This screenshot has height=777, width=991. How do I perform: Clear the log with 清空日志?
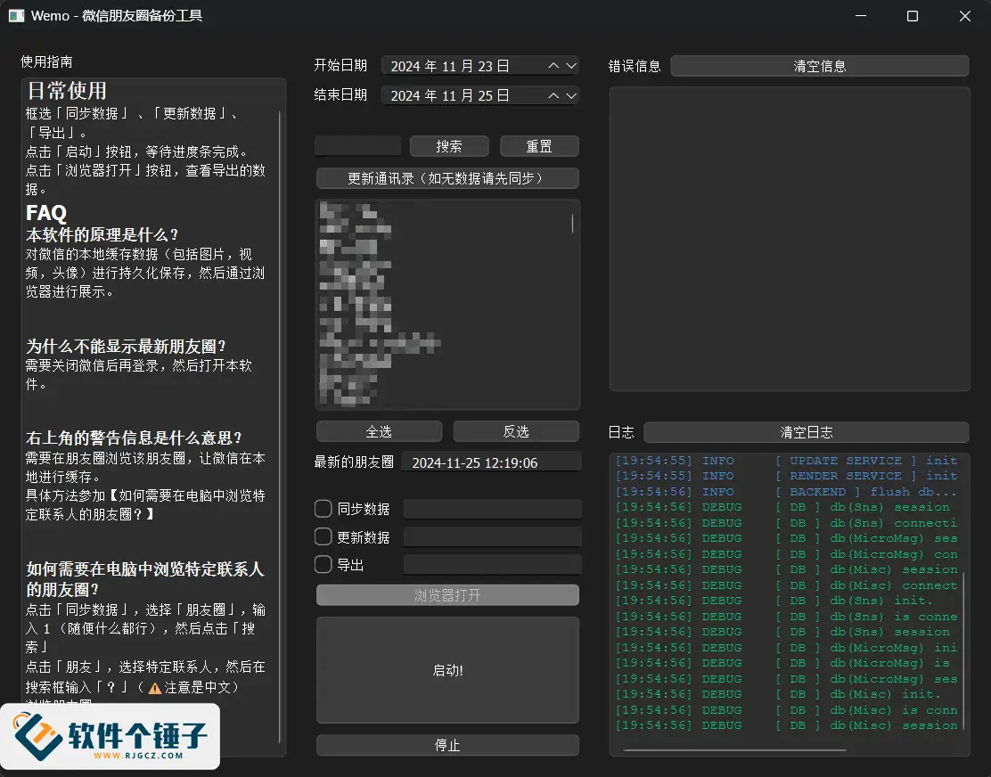(x=807, y=432)
